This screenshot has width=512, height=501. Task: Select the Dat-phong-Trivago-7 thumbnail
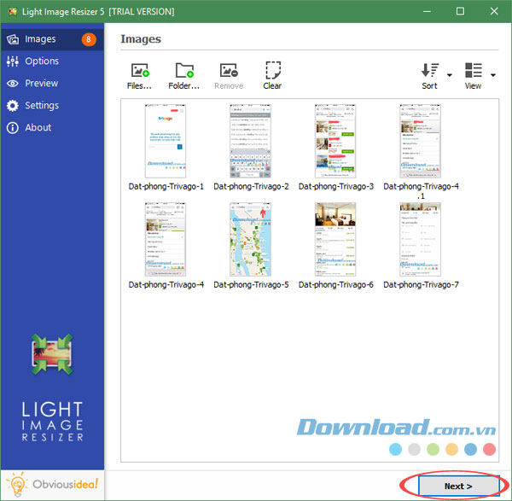(420, 239)
